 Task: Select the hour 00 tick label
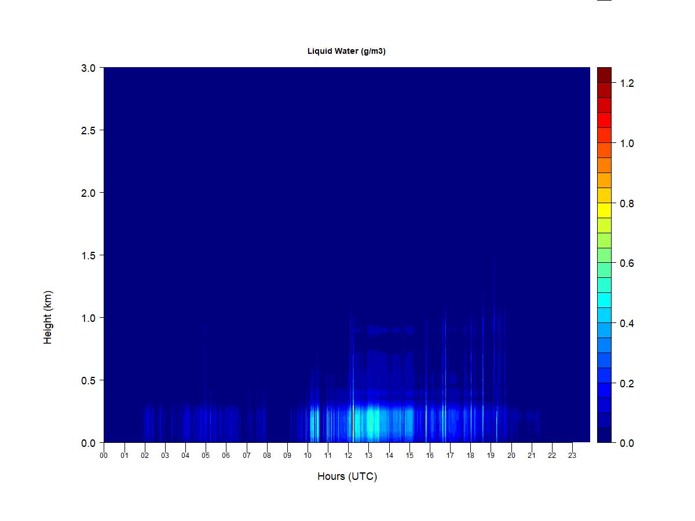104,456
